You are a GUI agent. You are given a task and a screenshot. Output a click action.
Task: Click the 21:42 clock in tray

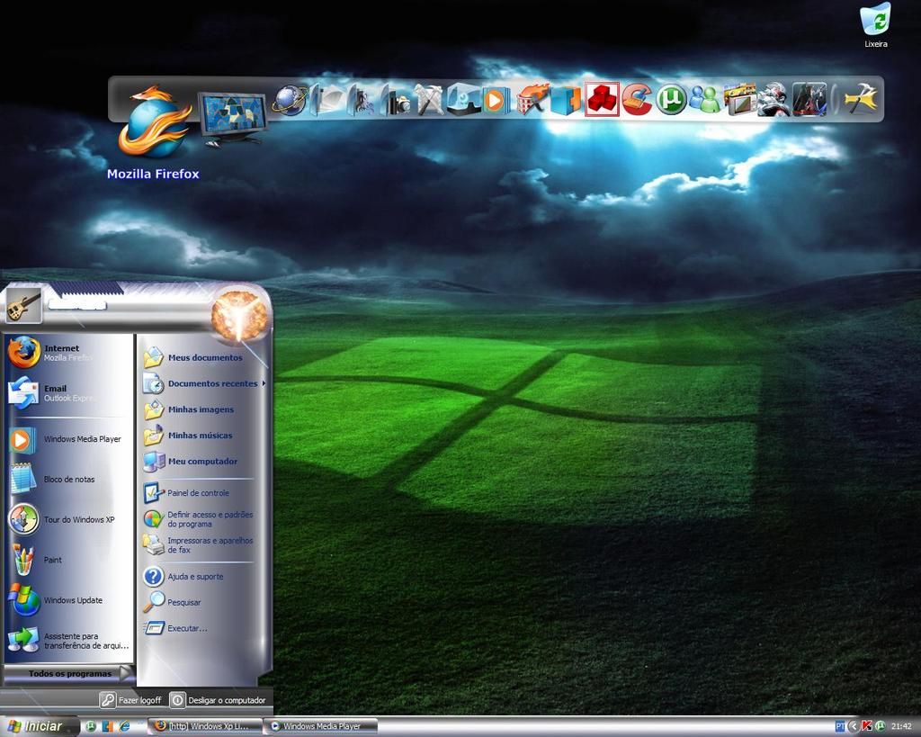901,726
